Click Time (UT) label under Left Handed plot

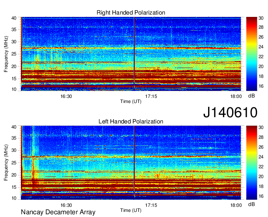click(131, 210)
